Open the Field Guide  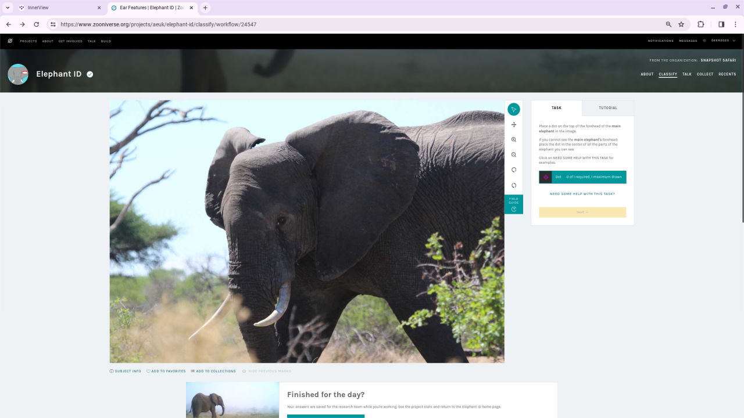coord(514,204)
